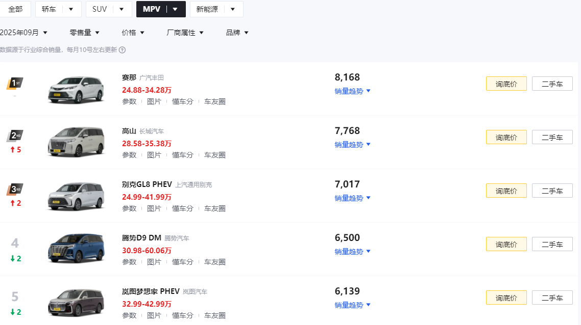
Task: Click 二手车 button for 高山
Action: (552, 137)
